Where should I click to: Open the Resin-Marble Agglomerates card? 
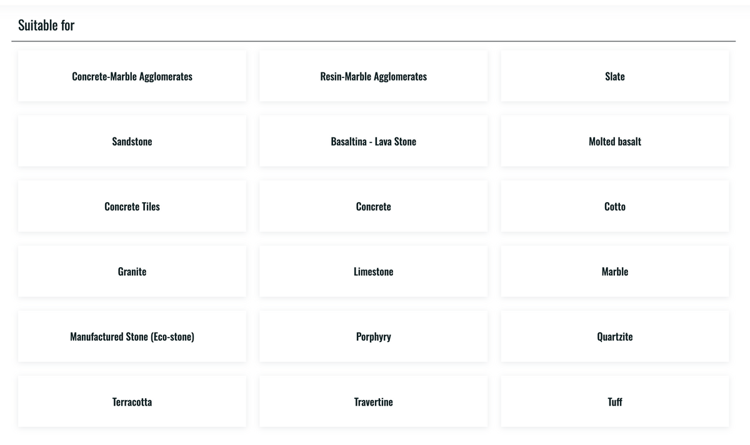pos(373,76)
